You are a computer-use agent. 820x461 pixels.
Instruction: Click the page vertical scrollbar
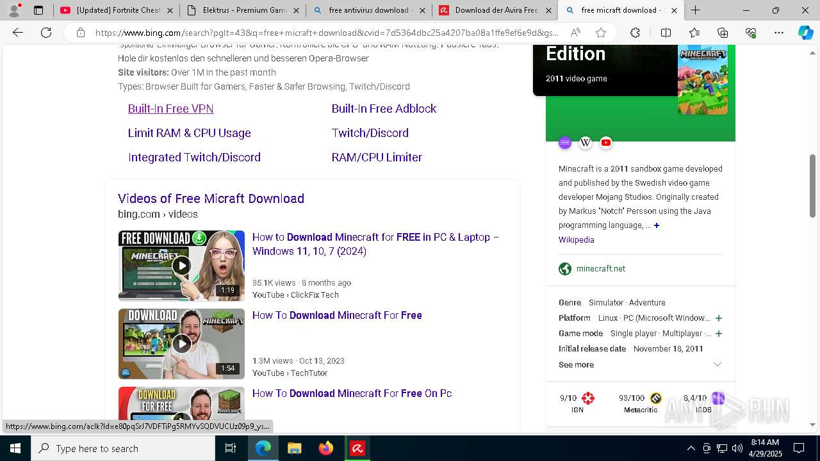pyautogui.click(x=813, y=186)
